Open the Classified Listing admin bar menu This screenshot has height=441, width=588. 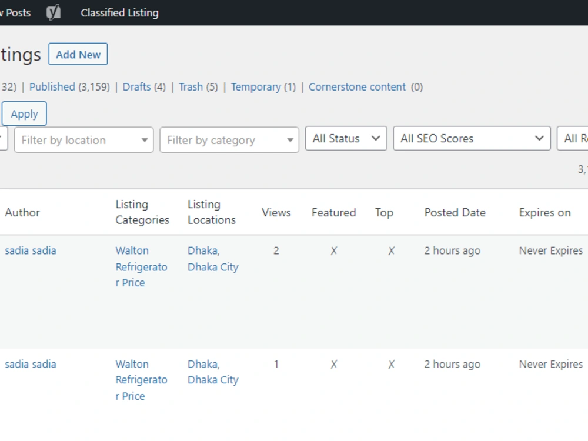[119, 13]
